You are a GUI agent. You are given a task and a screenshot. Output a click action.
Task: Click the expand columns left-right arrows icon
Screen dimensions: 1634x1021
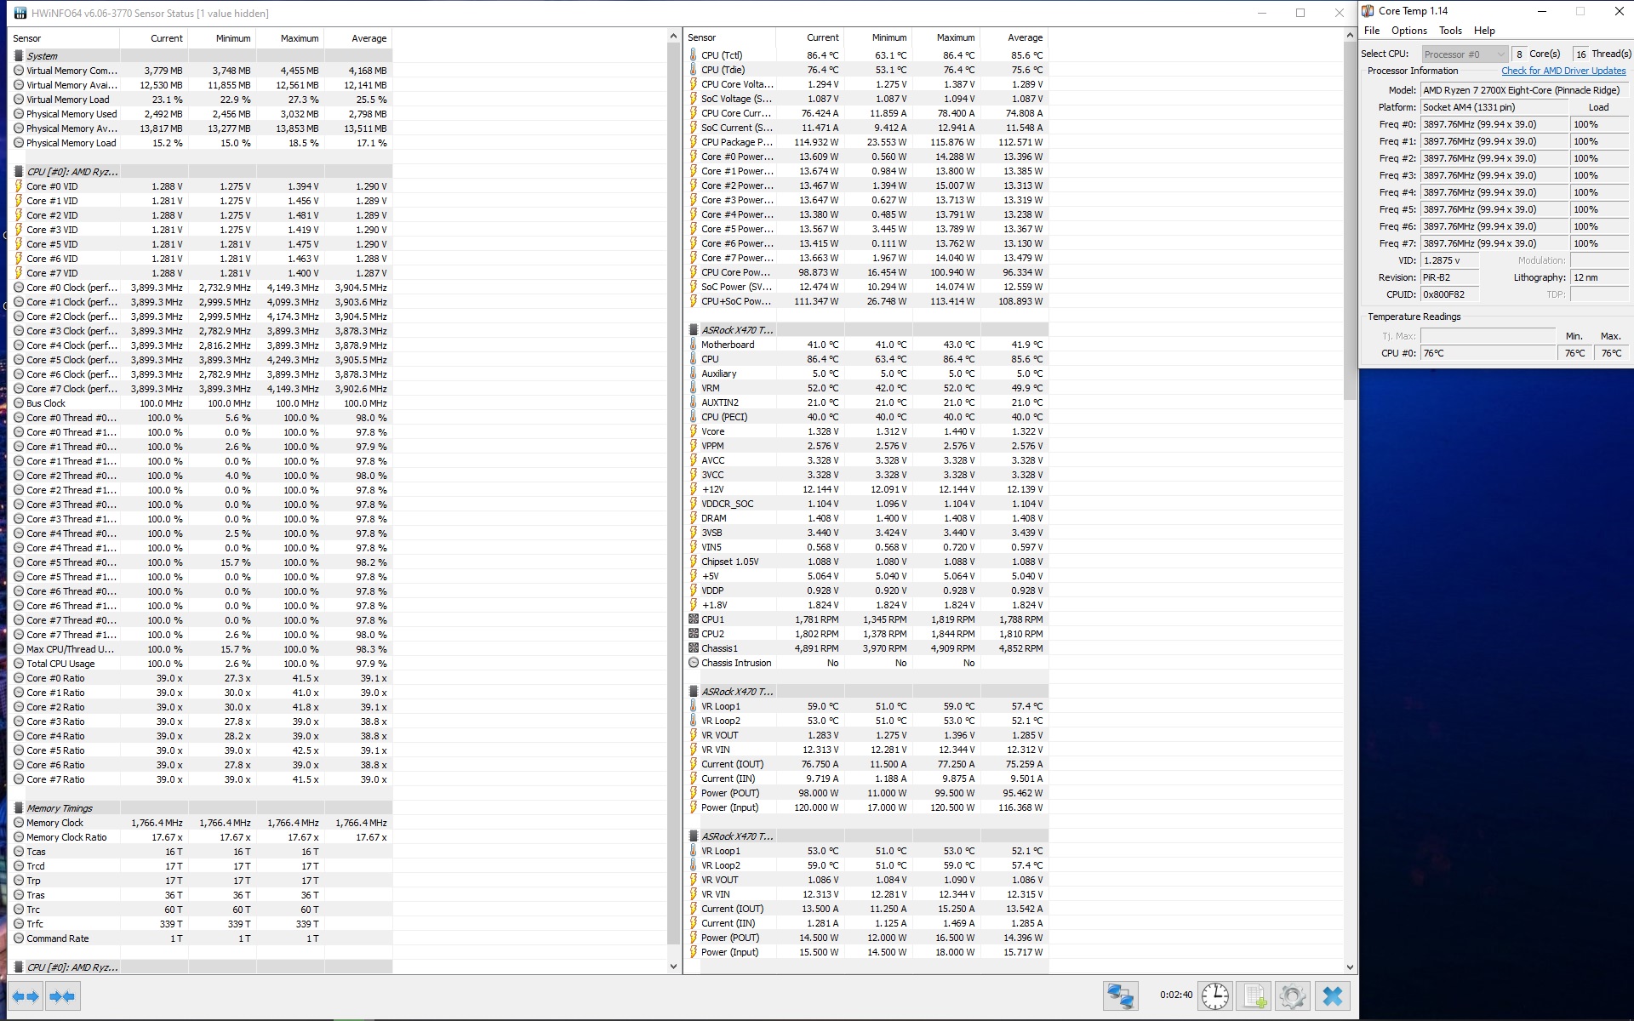26,996
